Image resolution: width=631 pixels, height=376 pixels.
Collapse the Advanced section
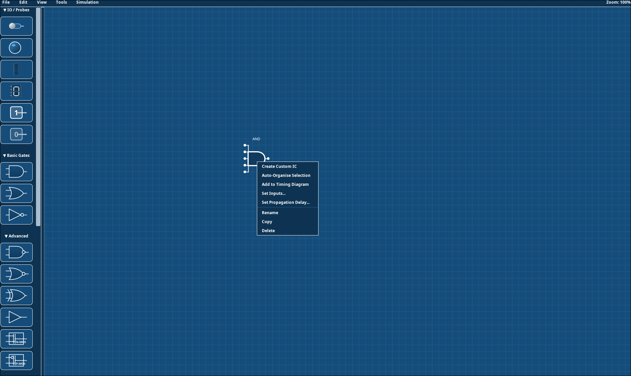click(x=16, y=236)
